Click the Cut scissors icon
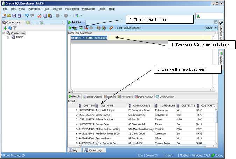236x159 pixels. tap(40, 15)
